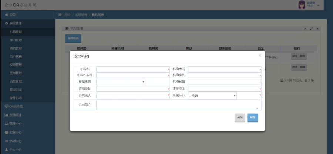Click the 保存 button in the dialog
Viewport: 333px width, 154px height.
pyautogui.click(x=252, y=118)
